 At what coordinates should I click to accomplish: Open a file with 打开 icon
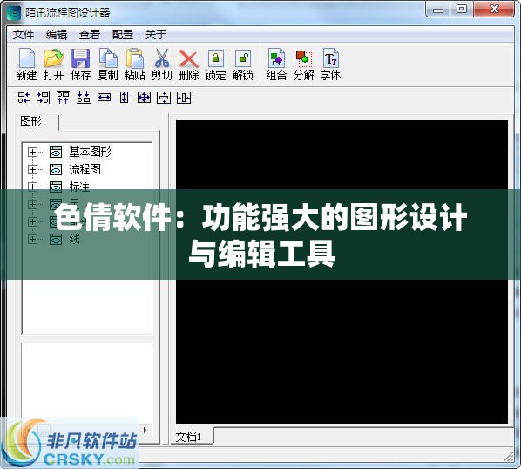pyautogui.click(x=53, y=65)
